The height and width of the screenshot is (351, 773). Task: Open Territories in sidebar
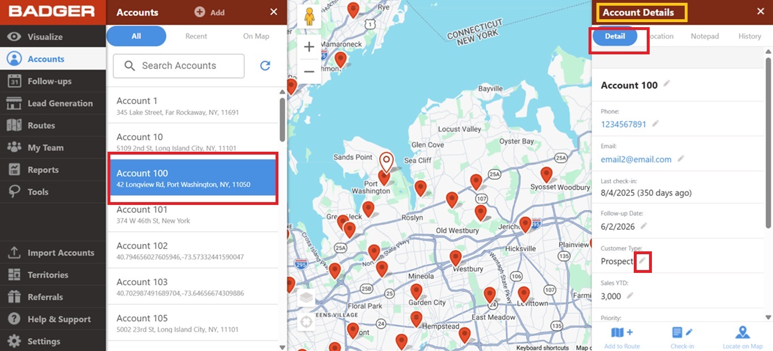tap(53, 275)
